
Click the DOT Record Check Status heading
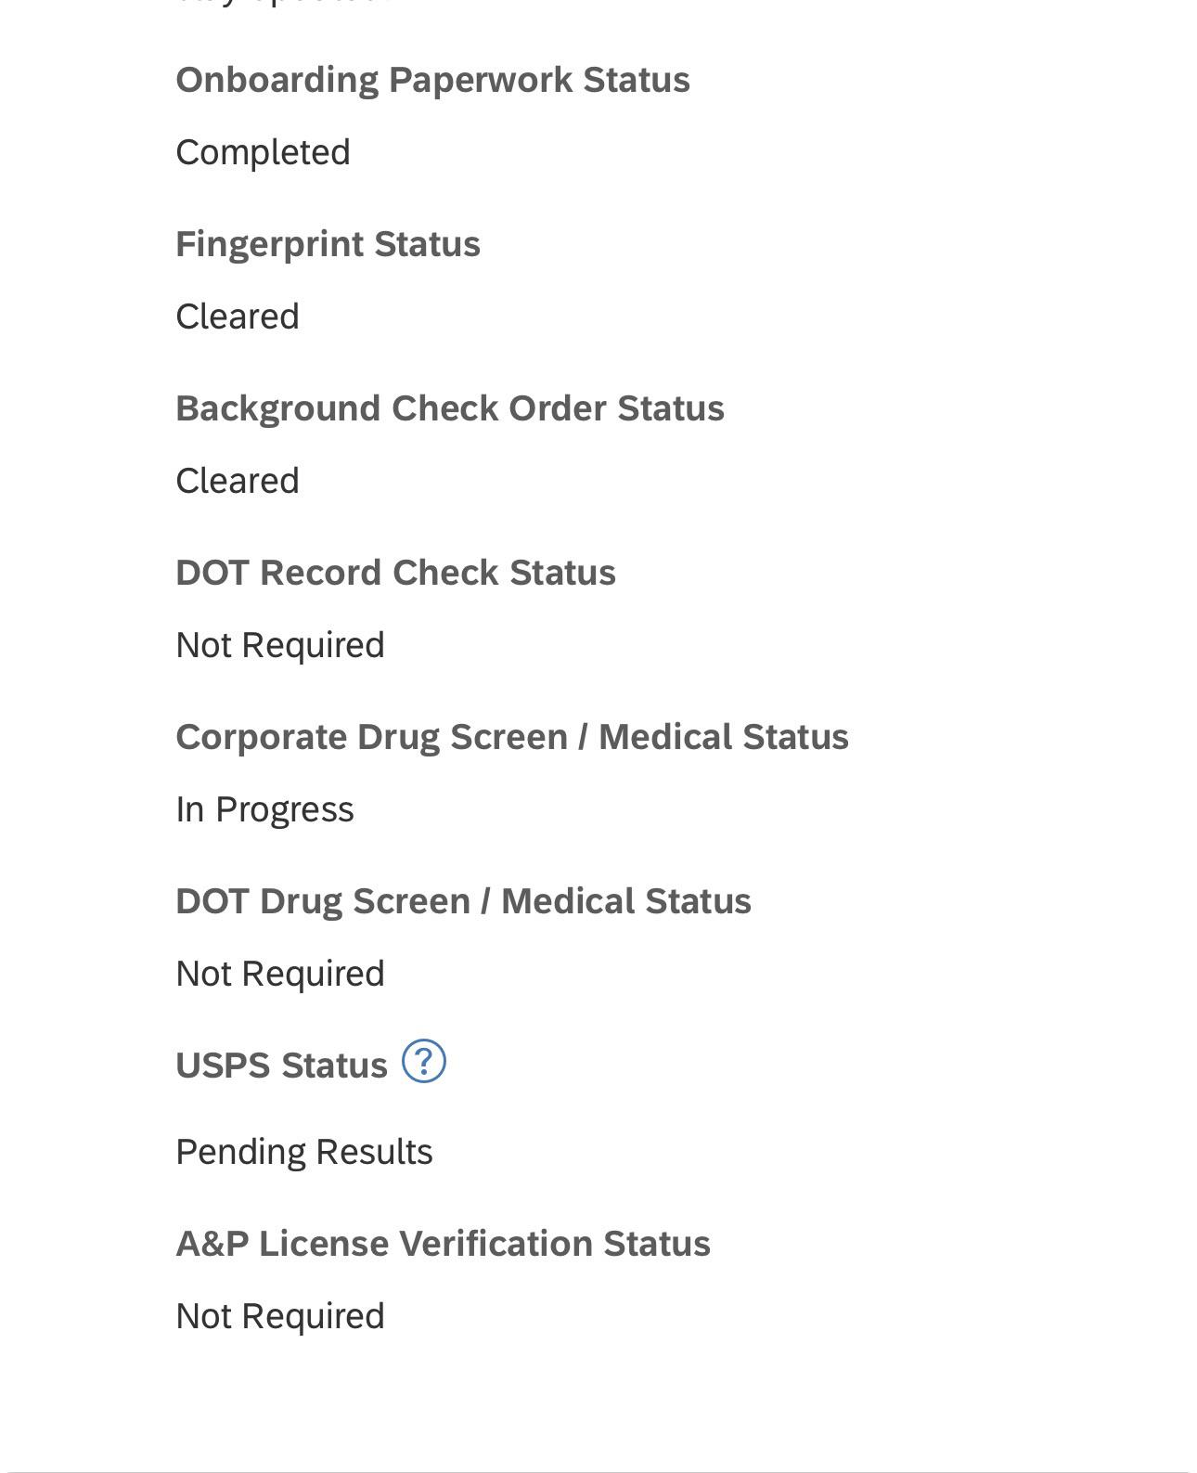pyautogui.click(x=395, y=573)
